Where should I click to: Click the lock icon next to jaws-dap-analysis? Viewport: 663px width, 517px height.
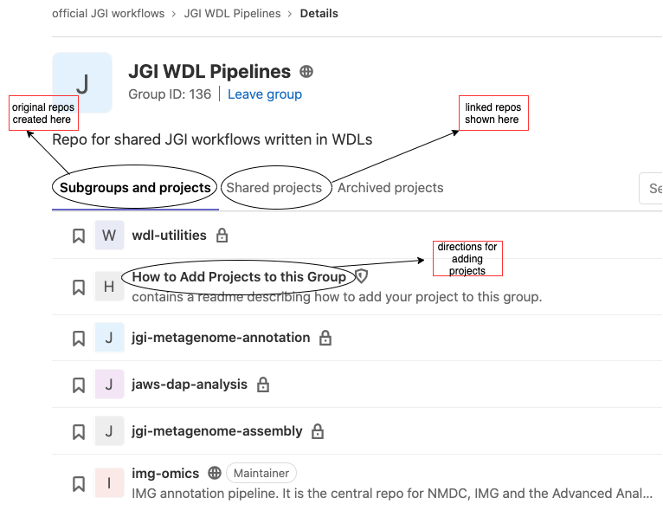[263, 385]
